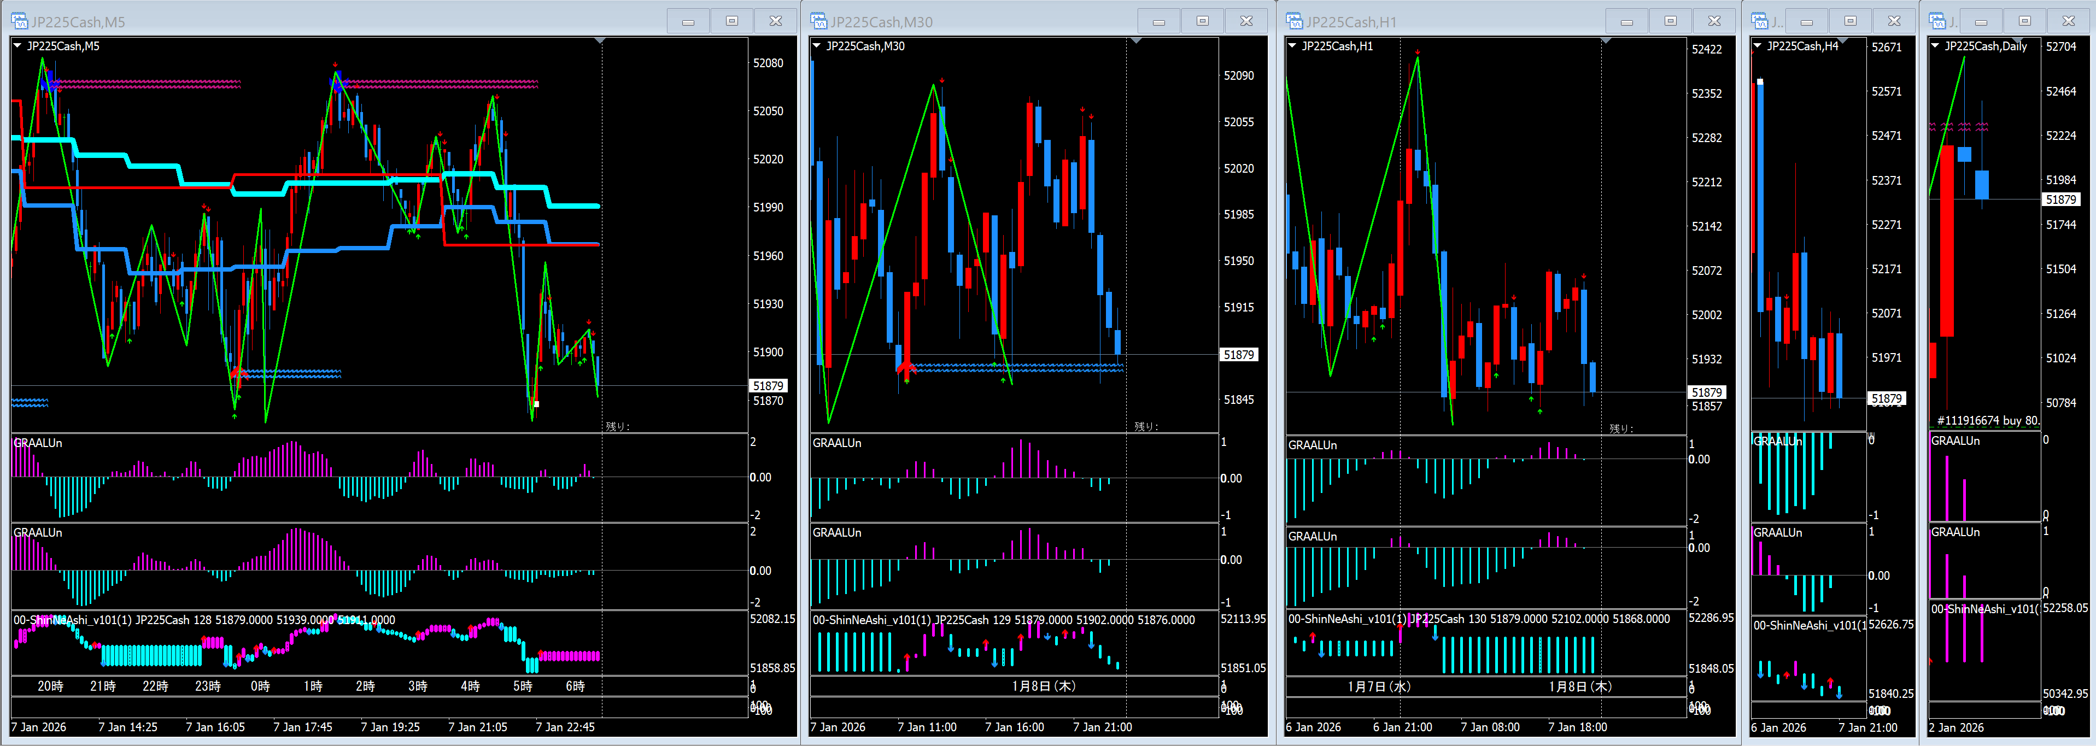The height and width of the screenshot is (746, 2096).
Task: Click the Daily chart window title icon
Action: click(x=1937, y=21)
